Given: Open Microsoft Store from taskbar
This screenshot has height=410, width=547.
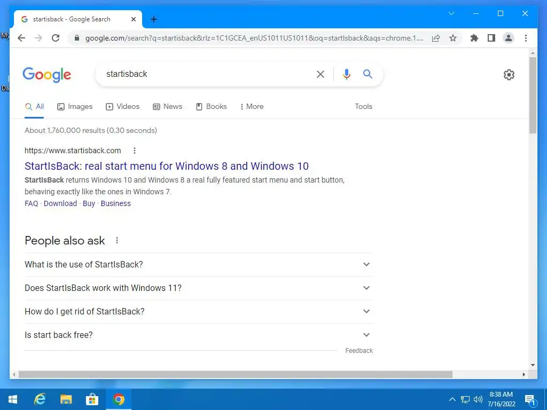Looking at the screenshot, I should point(92,399).
